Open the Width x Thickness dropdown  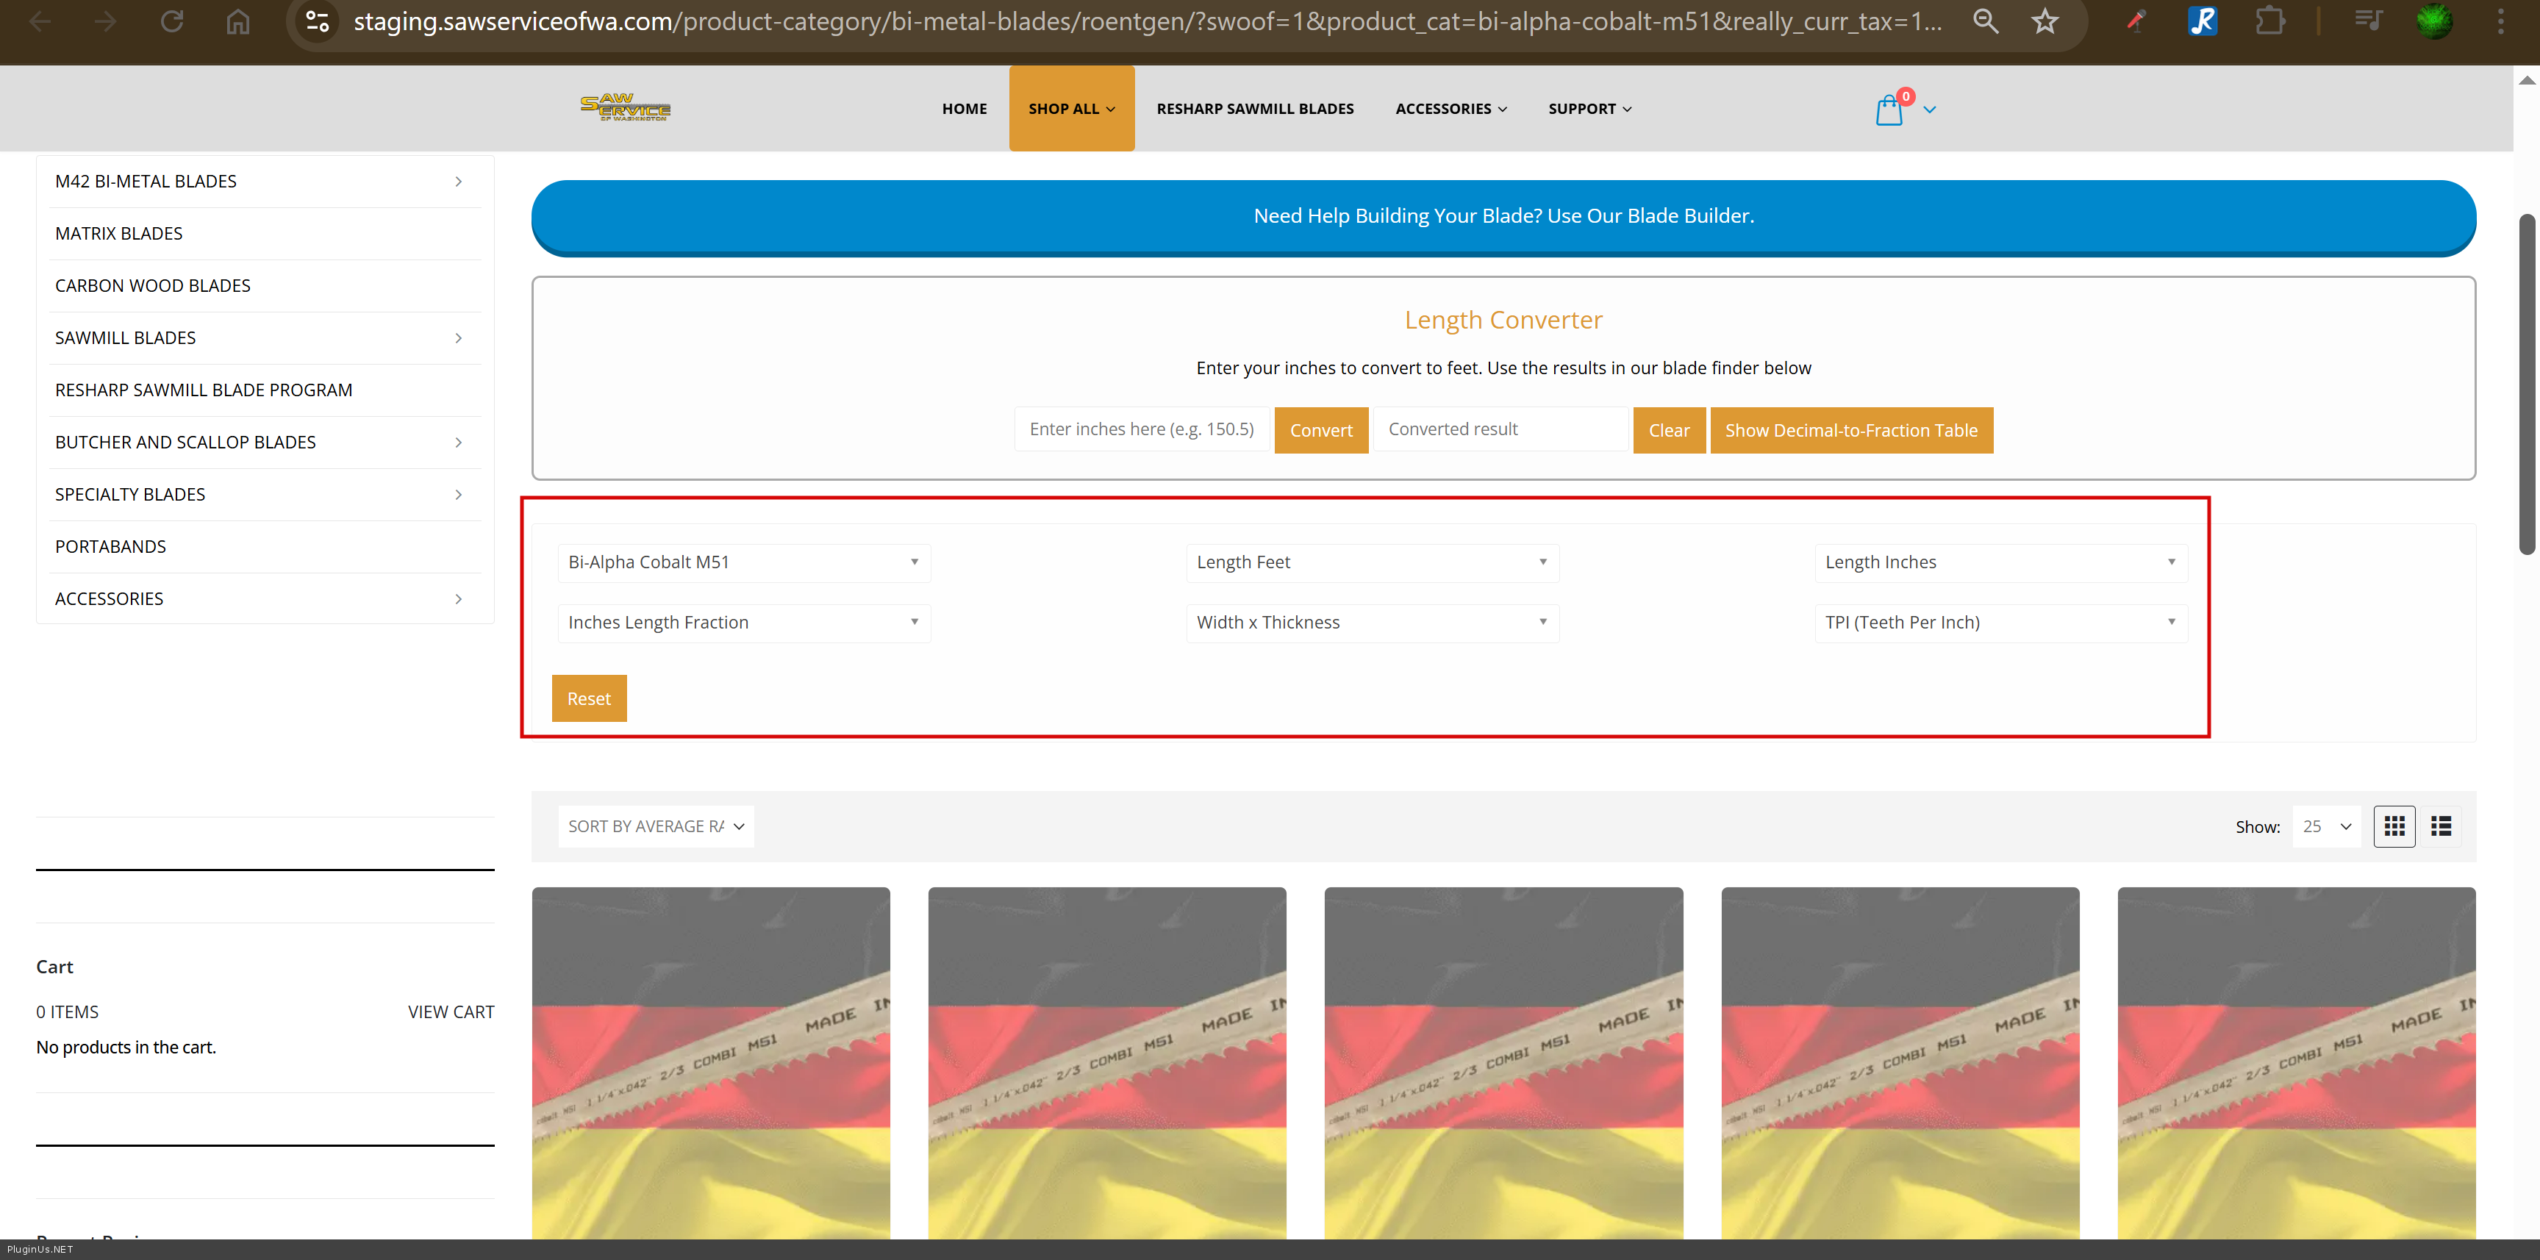pos(1372,622)
